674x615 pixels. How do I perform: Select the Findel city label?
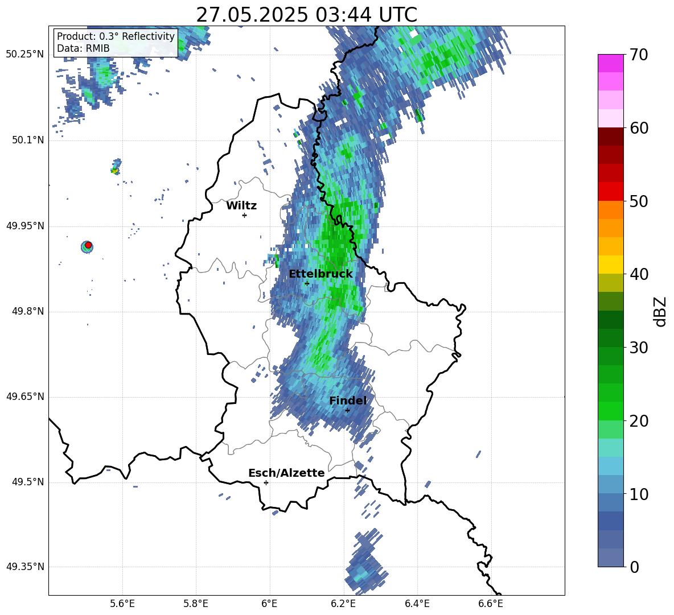348,401
